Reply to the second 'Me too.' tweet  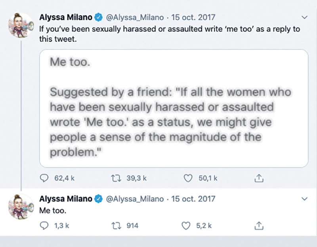(45, 226)
